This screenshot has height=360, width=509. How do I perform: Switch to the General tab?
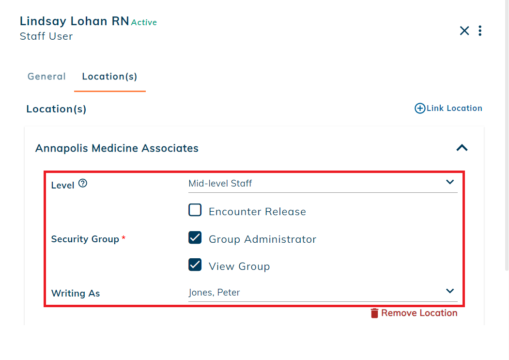pos(46,77)
